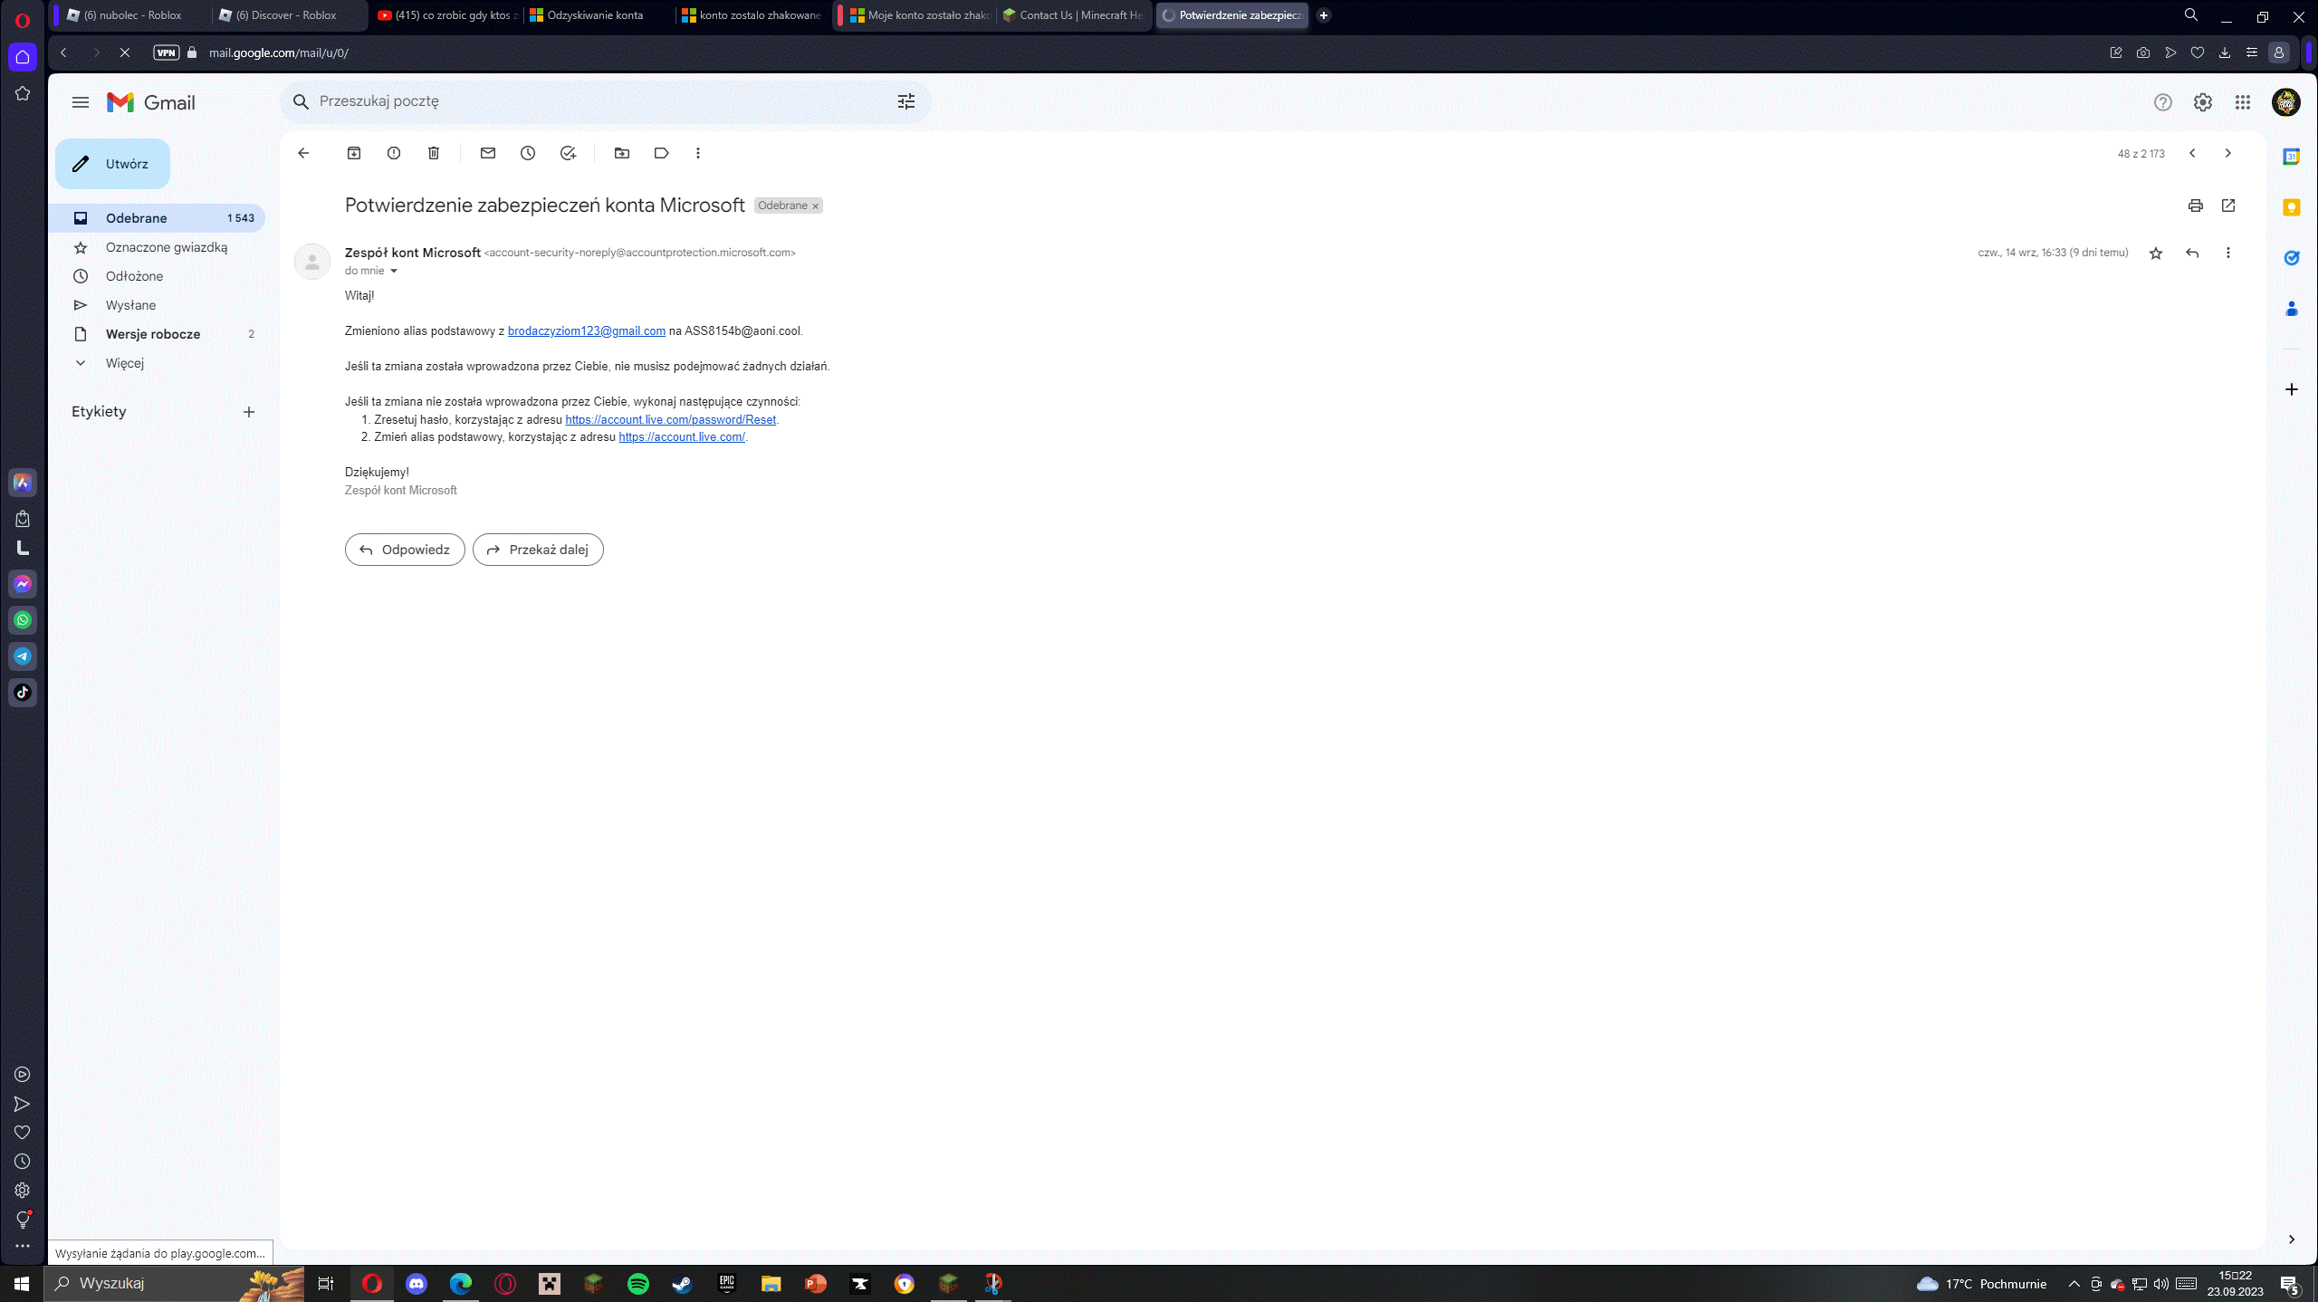Screen dimensions: 2318x1302
Task: Toggle the Opera VPN badge
Action: click(167, 53)
